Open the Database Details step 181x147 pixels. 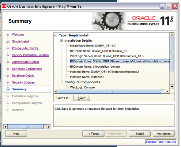[23, 76]
